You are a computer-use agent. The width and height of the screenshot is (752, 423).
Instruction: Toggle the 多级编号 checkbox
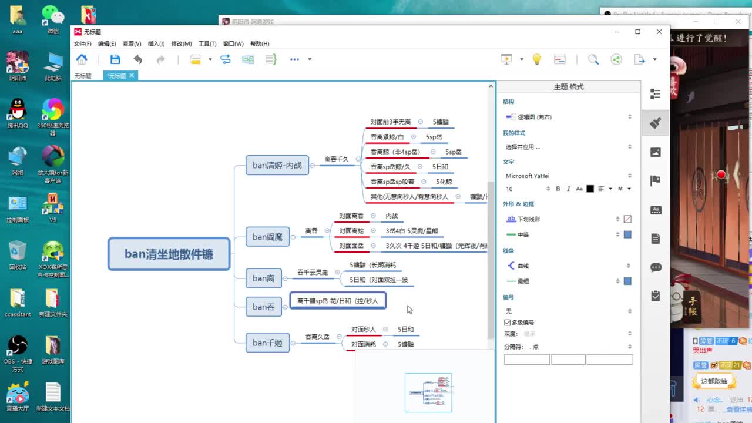point(508,323)
